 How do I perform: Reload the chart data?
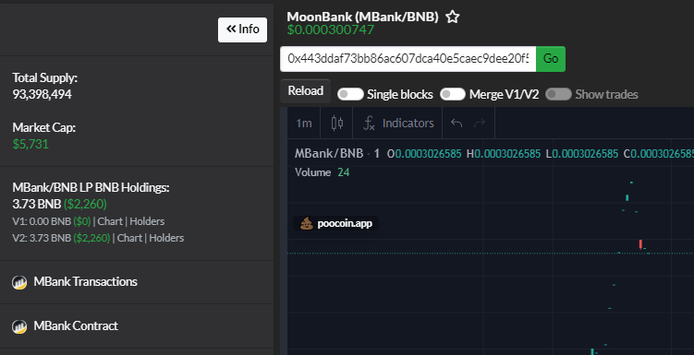point(305,91)
